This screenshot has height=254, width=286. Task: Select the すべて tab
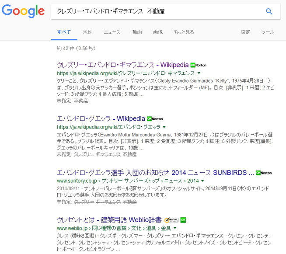(64, 32)
